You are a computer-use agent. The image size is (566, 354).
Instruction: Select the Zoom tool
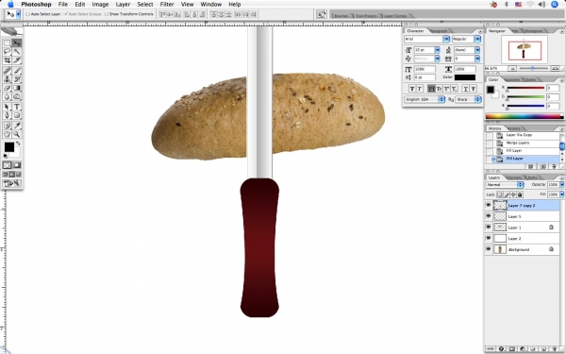click(x=17, y=134)
